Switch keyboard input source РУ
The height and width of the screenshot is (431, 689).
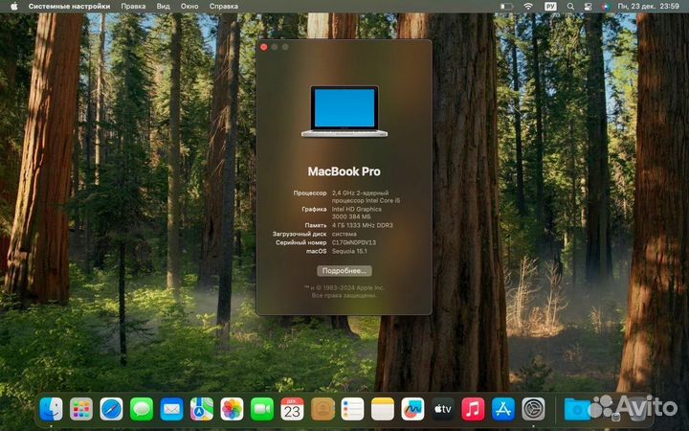click(550, 6)
